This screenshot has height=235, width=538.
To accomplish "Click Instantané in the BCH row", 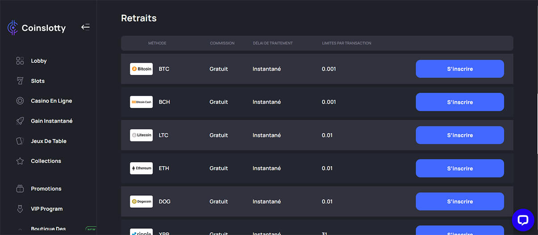I will tap(267, 102).
